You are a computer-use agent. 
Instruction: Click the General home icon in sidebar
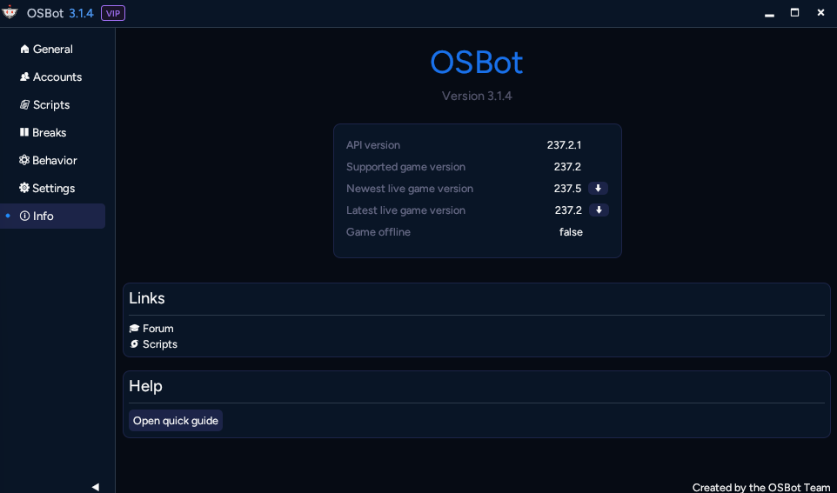pyautogui.click(x=25, y=50)
